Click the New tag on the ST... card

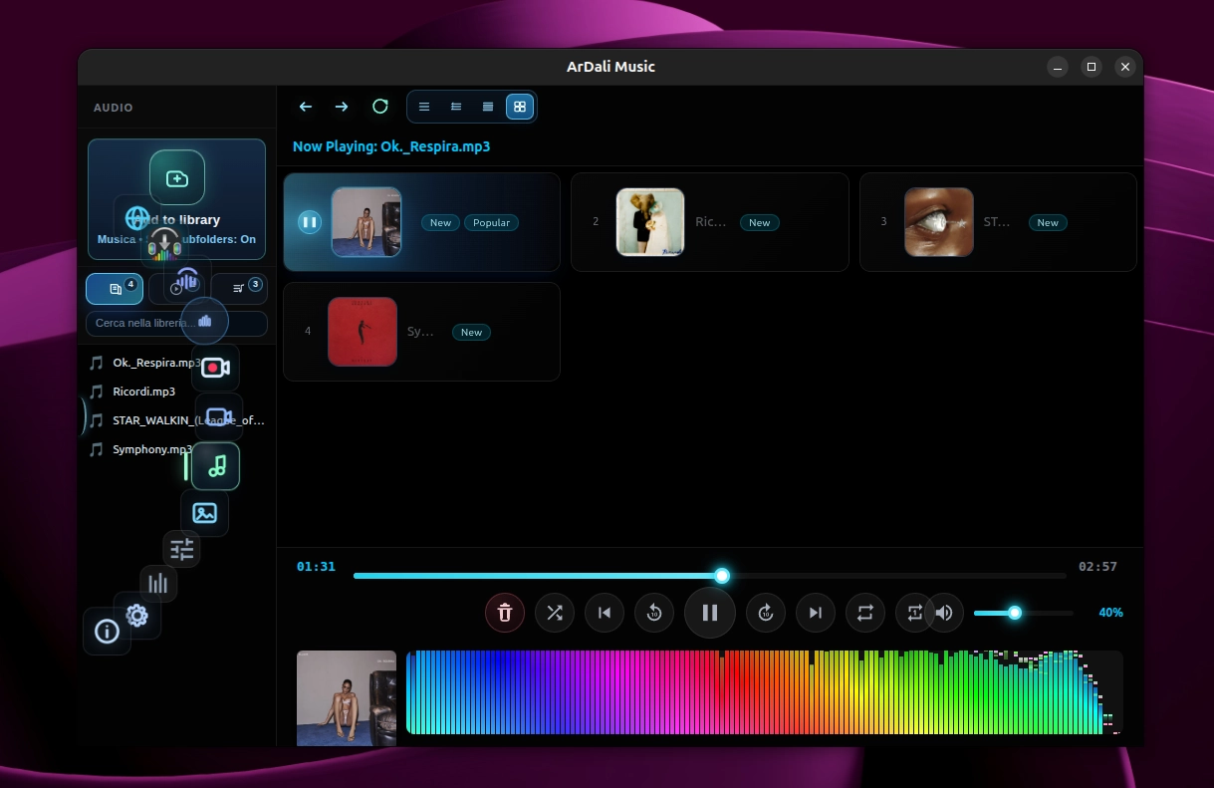pyautogui.click(x=1048, y=223)
